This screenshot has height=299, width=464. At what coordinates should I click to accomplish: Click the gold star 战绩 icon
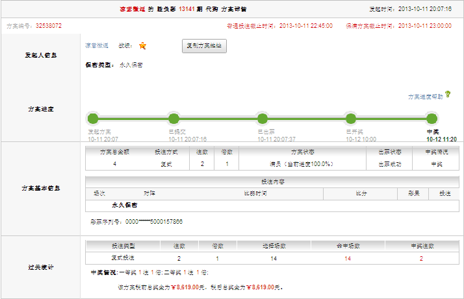coord(142,46)
